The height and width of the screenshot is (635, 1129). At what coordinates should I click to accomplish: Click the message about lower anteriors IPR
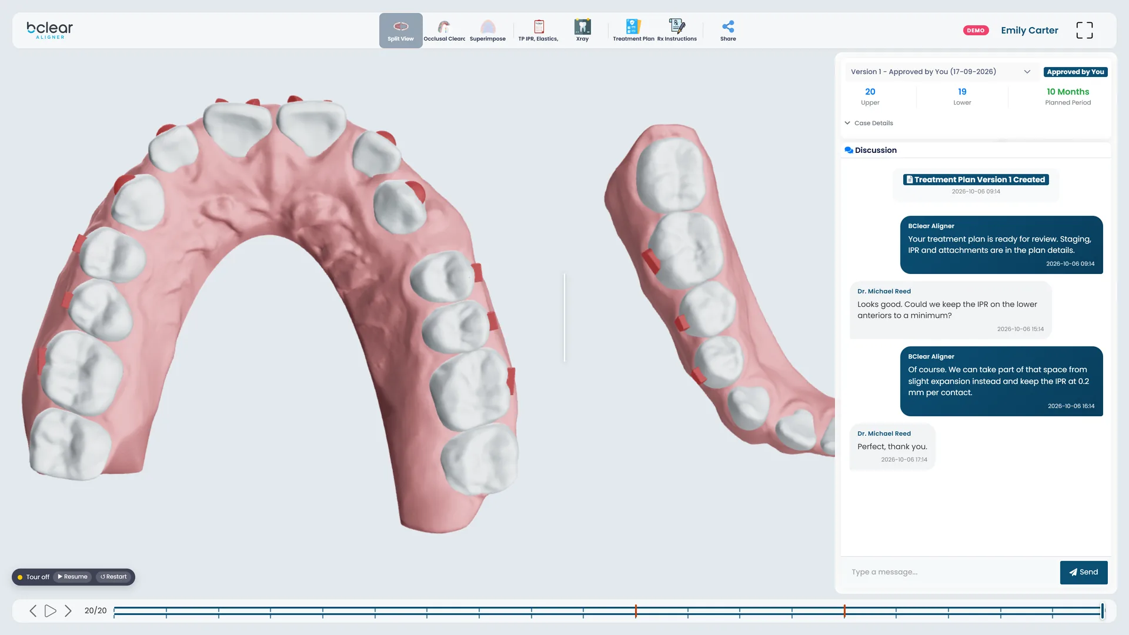click(950, 310)
